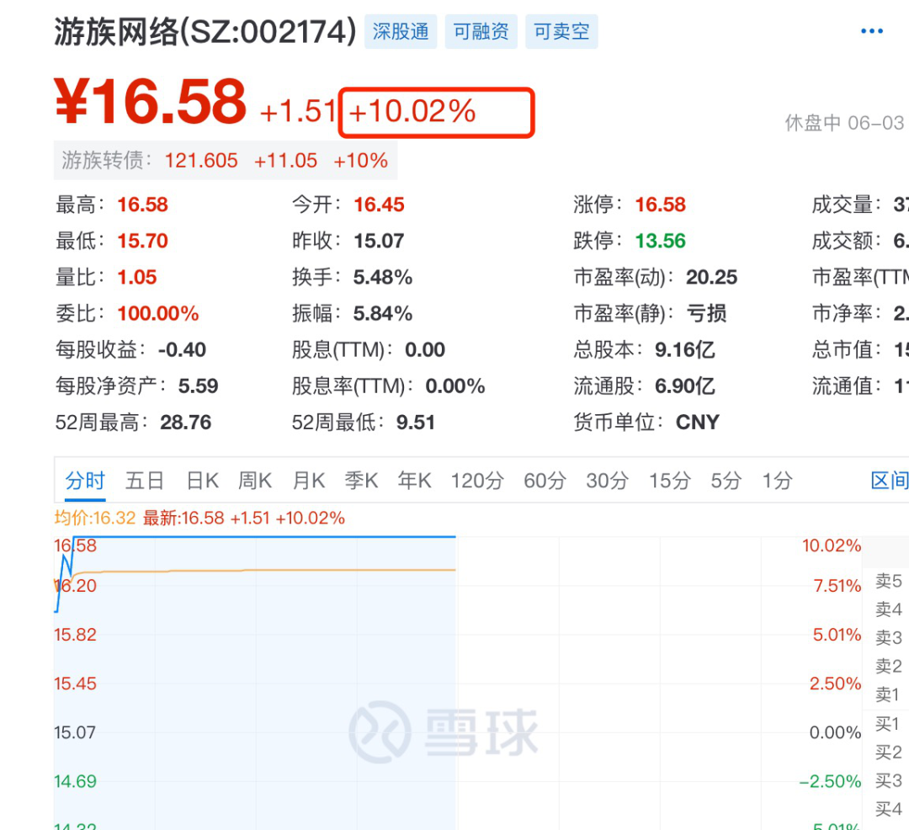Click the market status 休盘中 06-03
Screen dimensions: 909x830
coord(844,123)
